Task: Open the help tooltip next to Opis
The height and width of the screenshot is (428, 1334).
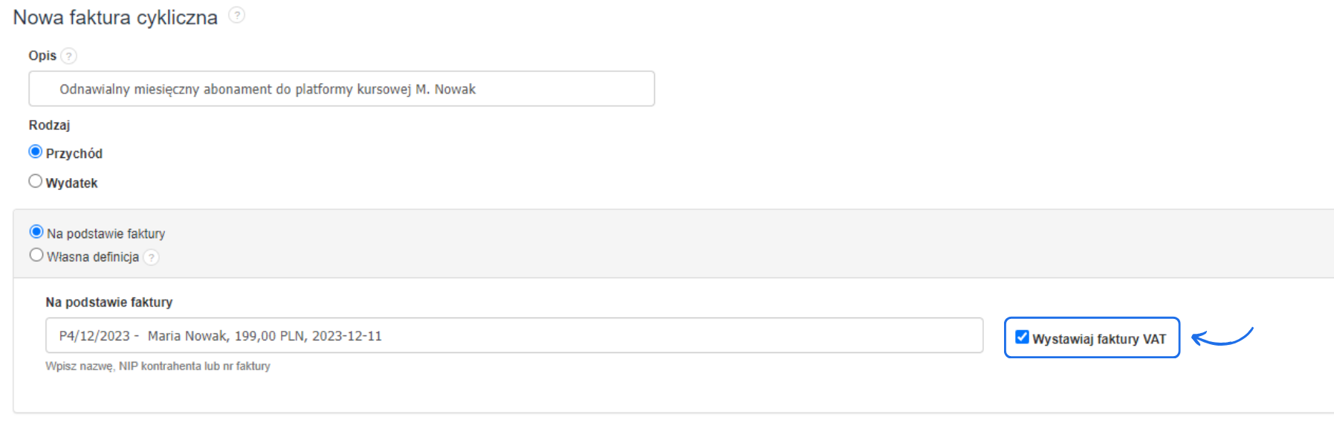Action: click(x=68, y=56)
